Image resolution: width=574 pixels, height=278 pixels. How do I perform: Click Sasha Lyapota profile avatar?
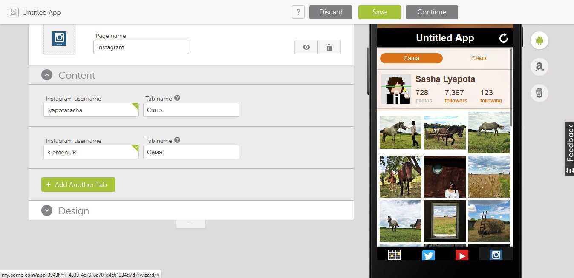pyautogui.click(x=396, y=89)
